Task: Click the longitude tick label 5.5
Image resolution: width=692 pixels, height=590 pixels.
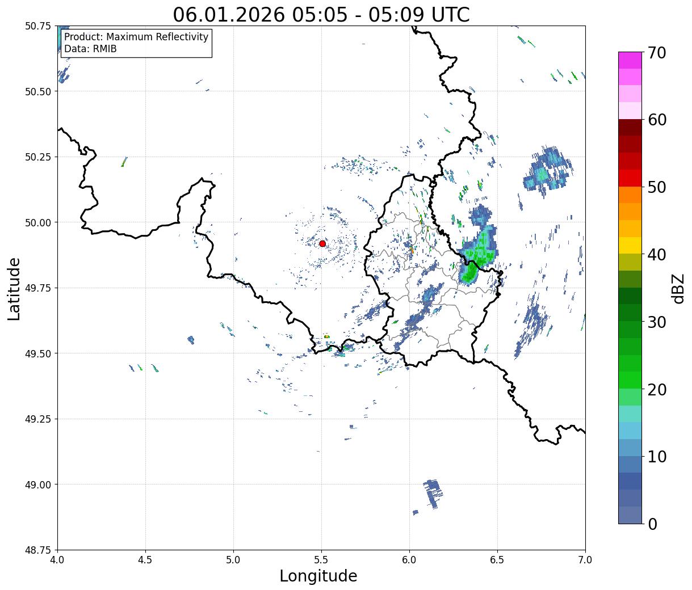Action: [x=321, y=559]
